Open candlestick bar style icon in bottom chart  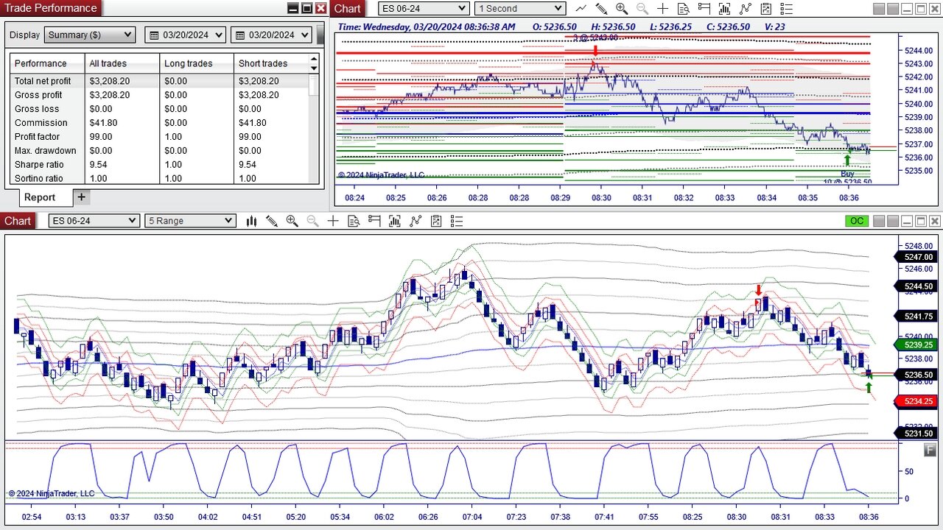pos(251,221)
